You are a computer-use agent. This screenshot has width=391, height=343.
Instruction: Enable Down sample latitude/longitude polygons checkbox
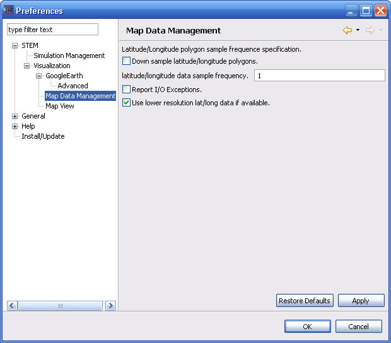[127, 62]
